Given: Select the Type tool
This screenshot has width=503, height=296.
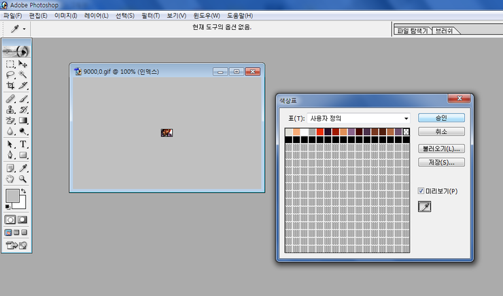Looking at the screenshot, I should pyautogui.click(x=22, y=144).
